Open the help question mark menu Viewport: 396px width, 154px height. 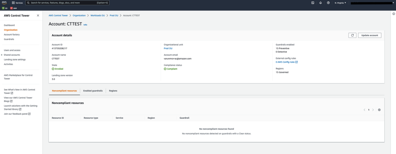click(x=328, y=3)
